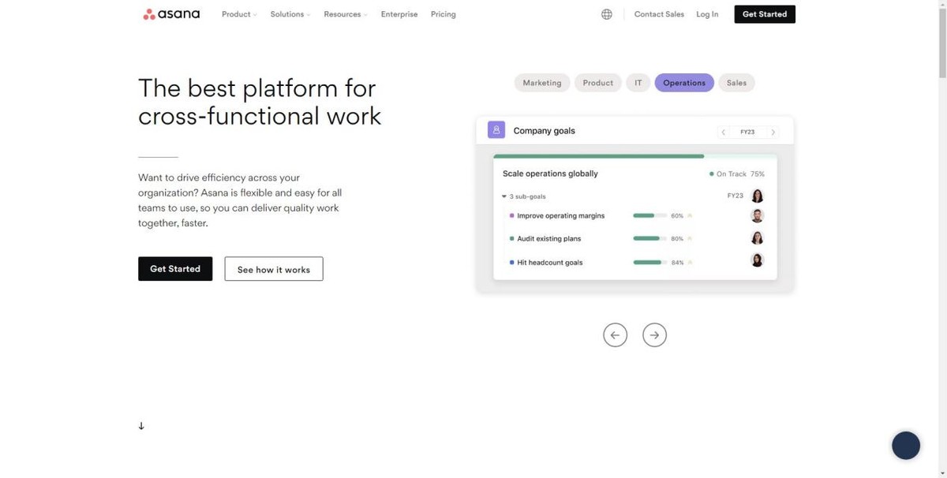Click the See how it works button
The image size is (947, 478).
(x=273, y=269)
